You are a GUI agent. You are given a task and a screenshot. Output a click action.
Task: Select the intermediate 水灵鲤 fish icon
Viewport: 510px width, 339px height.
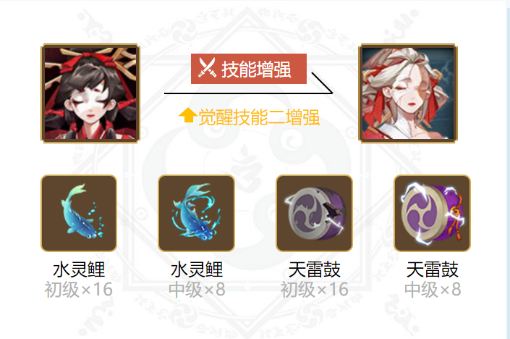click(x=197, y=213)
